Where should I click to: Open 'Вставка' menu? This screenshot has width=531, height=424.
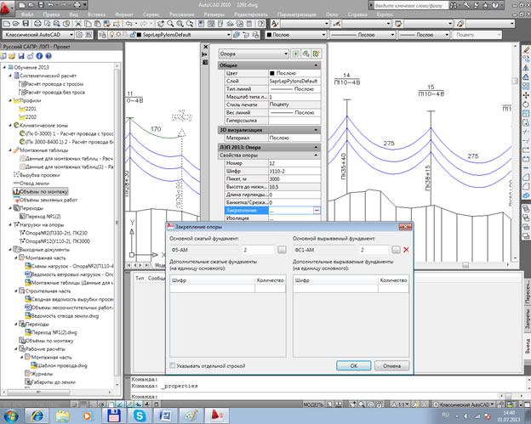point(96,14)
